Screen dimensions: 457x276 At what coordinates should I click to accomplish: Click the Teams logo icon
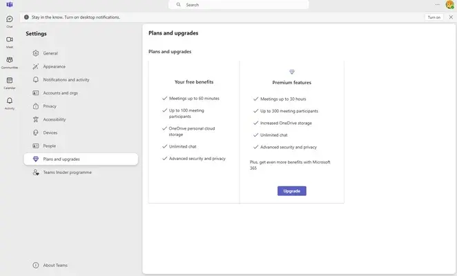pyautogui.click(x=9, y=5)
